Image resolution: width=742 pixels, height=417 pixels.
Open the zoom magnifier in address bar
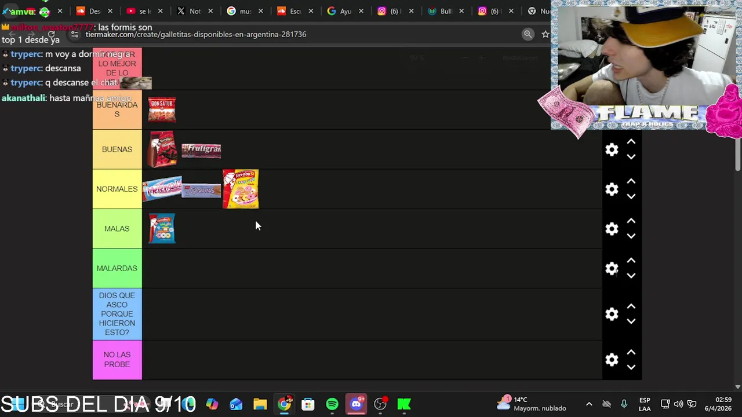click(528, 34)
